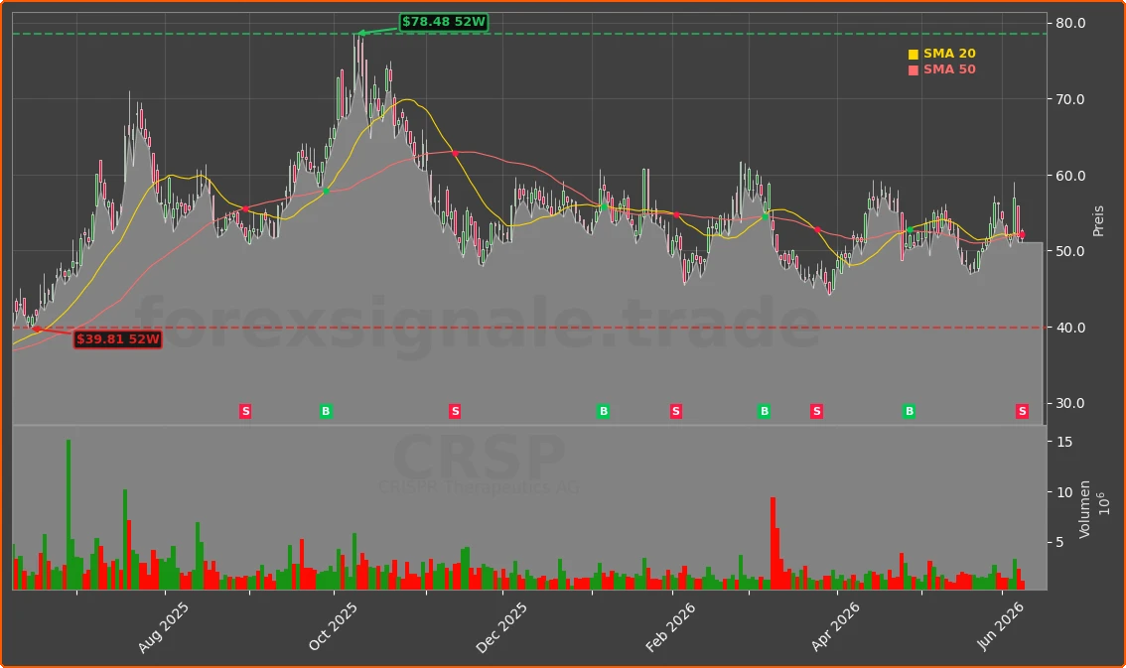Click the Feb 2026 date label
This screenshot has width=1126, height=668.
tap(670, 627)
